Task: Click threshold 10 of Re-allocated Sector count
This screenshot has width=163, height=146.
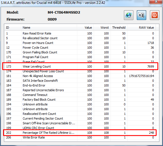Action: pos(124,38)
